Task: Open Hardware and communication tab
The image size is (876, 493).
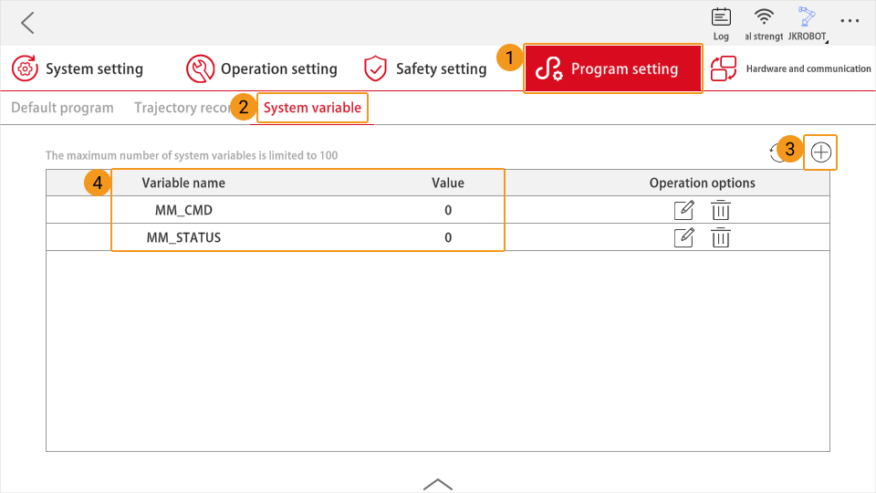Action: click(791, 68)
